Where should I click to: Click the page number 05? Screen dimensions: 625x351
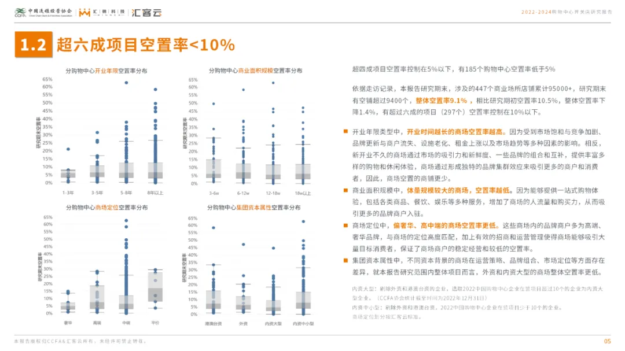[x=607, y=341]
